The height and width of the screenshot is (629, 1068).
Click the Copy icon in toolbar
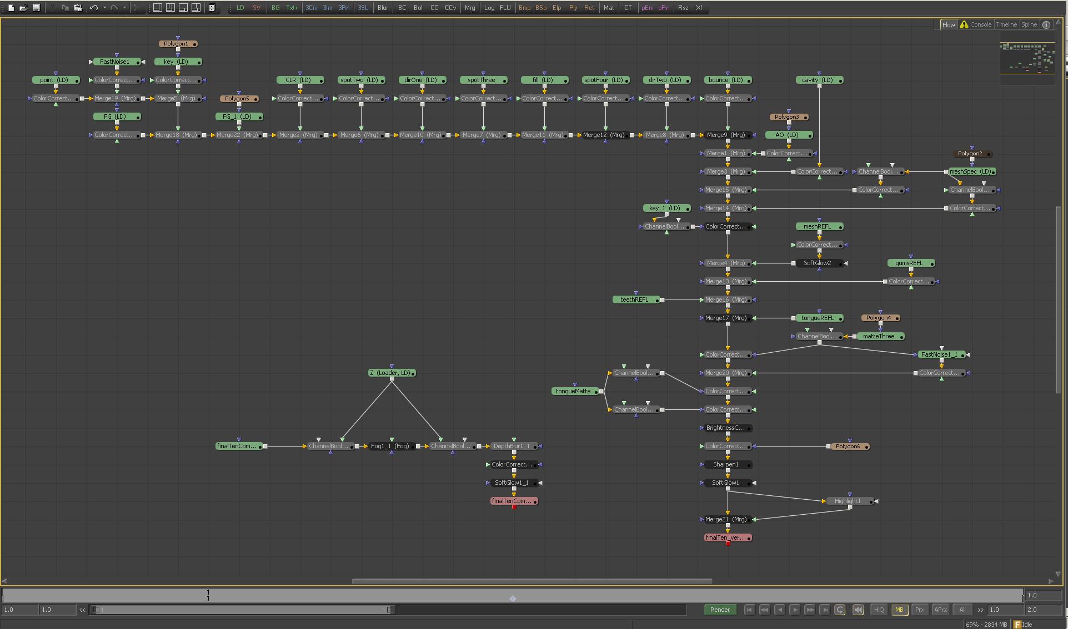(x=66, y=8)
